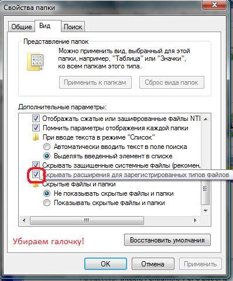Open the Поиск tab
Viewport: 233px width, 281px height.
point(73,27)
